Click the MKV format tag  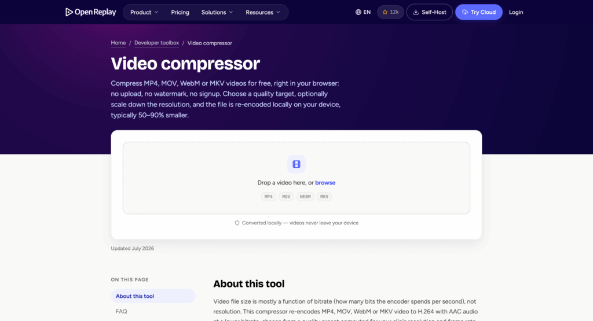[x=324, y=197]
